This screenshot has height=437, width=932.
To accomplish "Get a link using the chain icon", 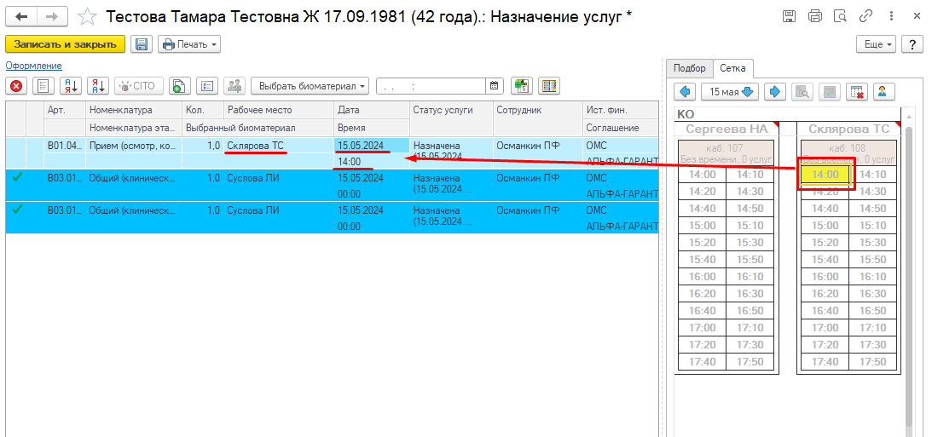I will (x=865, y=17).
